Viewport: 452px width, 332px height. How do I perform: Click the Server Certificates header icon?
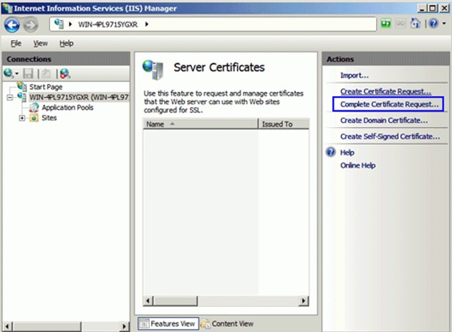153,70
